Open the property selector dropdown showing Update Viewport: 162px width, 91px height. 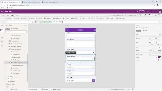coord(17,22)
